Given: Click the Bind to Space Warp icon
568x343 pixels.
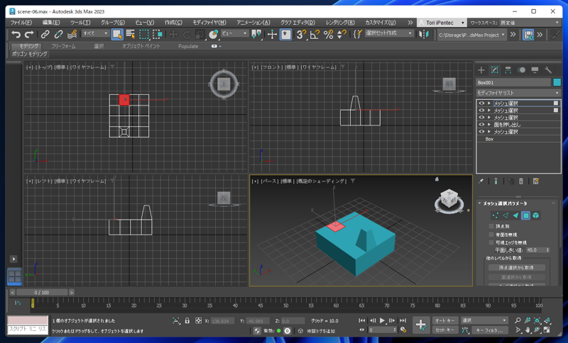Looking at the screenshot, I should click(x=72, y=34).
